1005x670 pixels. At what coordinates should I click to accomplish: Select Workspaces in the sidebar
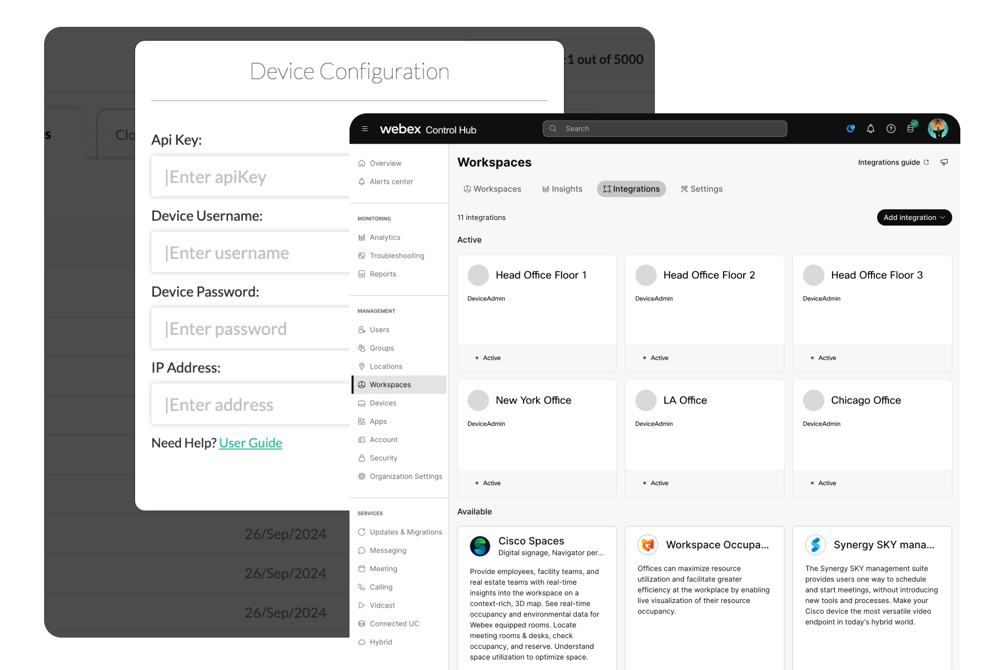point(399,385)
